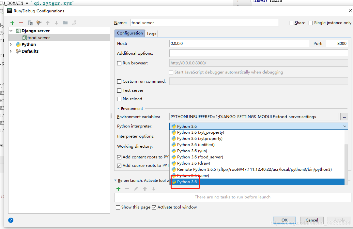
Task: Enable Test server option
Action: [x=119, y=90]
